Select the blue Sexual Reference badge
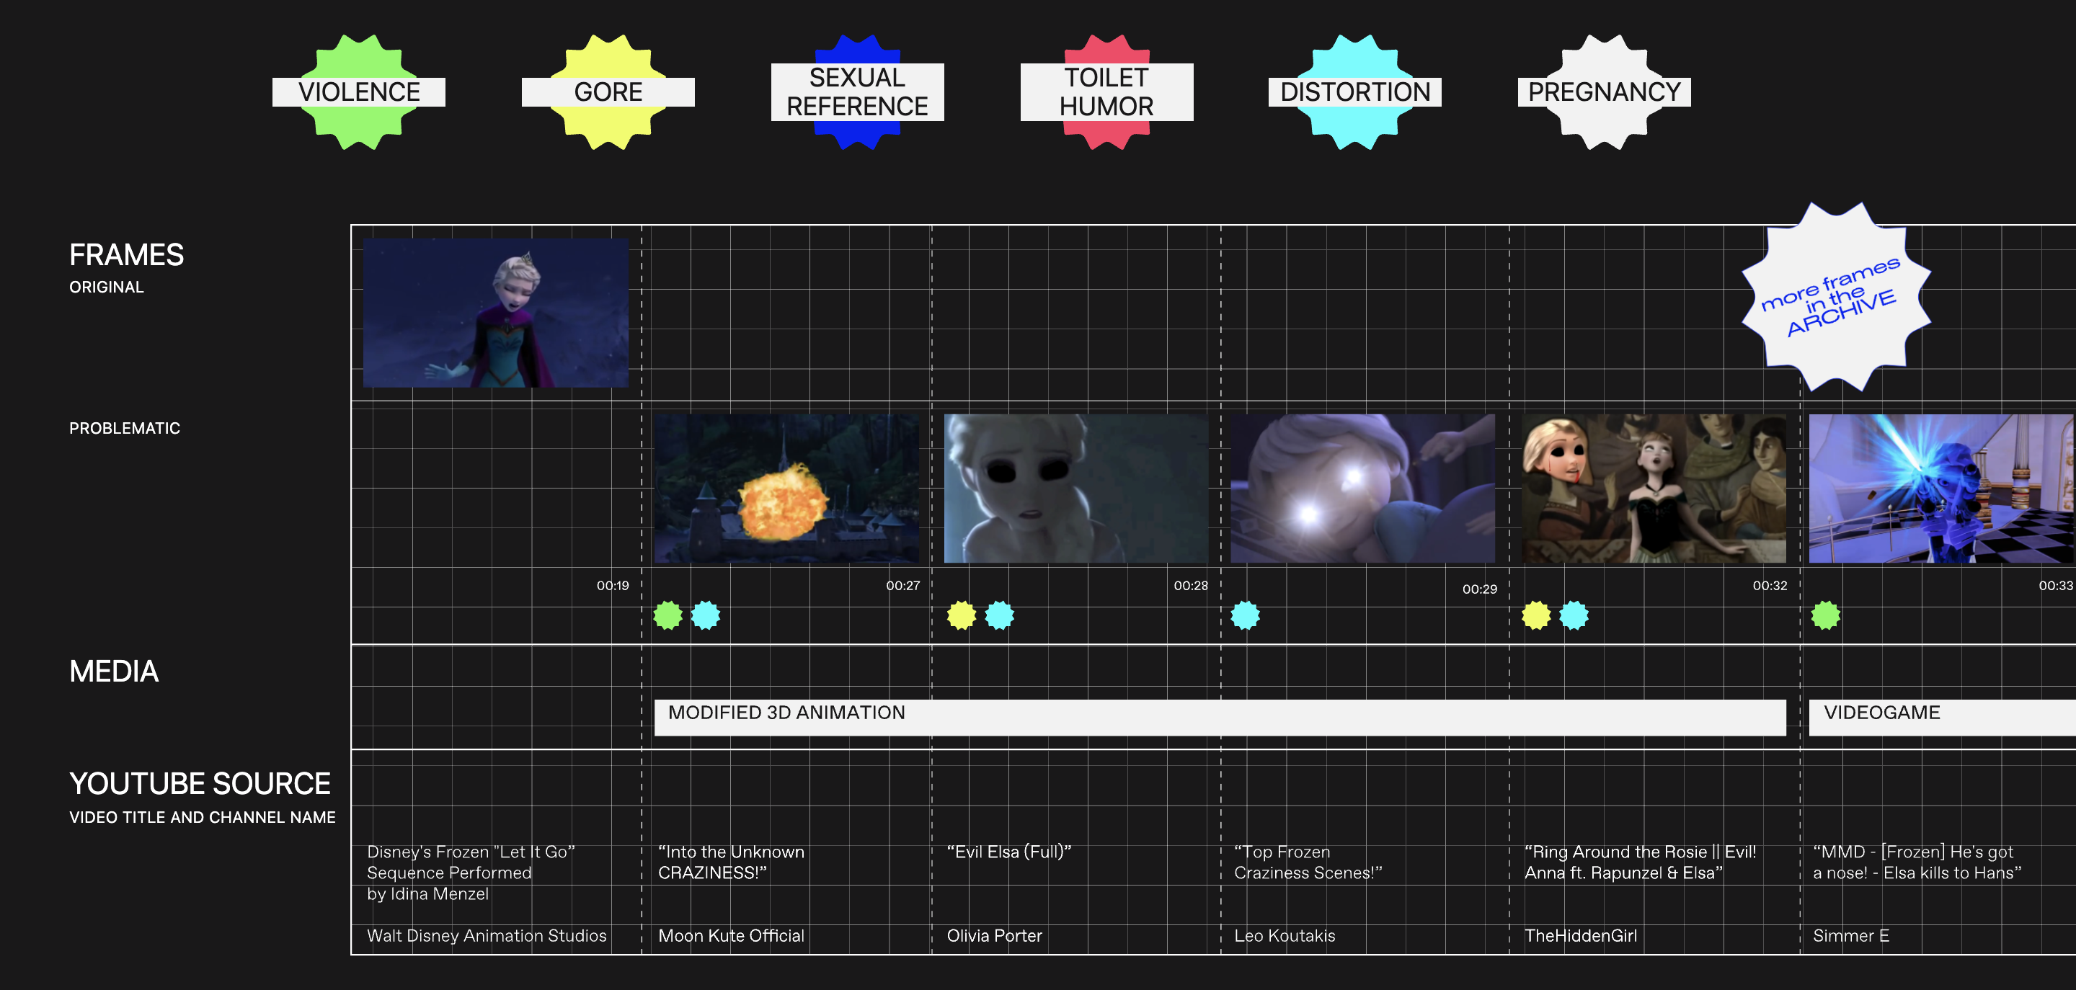Screen dimensions: 2076x990 856,92
